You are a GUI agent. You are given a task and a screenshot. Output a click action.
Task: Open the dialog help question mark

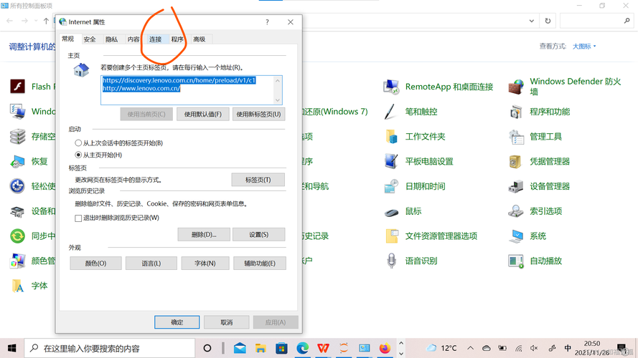click(267, 22)
